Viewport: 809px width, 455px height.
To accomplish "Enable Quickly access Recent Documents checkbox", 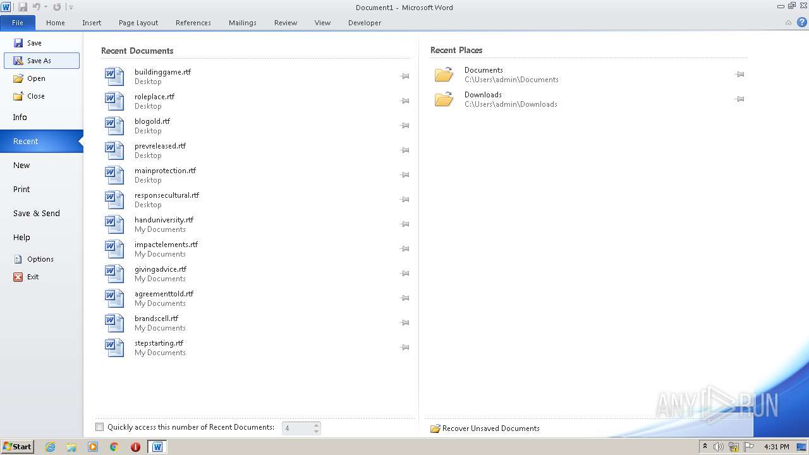I will [99, 427].
